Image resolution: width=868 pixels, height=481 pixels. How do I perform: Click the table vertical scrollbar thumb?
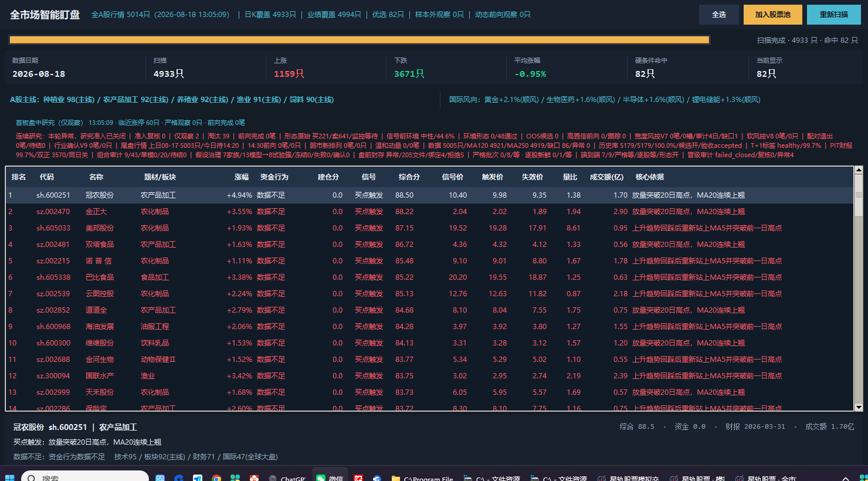click(x=859, y=195)
